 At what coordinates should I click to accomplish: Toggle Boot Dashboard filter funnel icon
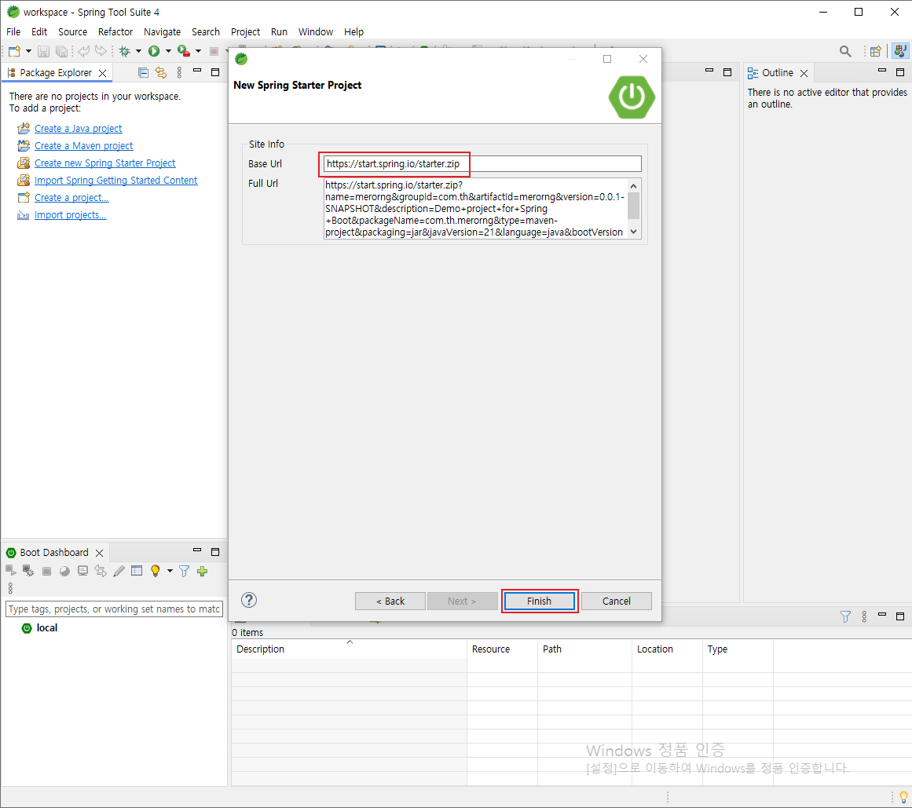pos(185,571)
